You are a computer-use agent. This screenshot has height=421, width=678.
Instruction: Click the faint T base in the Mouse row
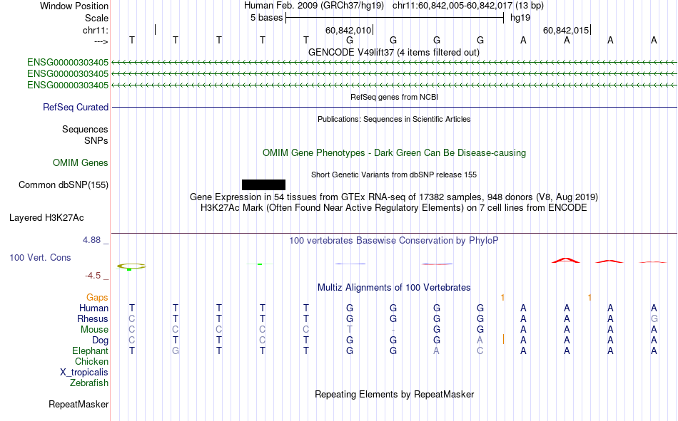[x=350, y=329]
